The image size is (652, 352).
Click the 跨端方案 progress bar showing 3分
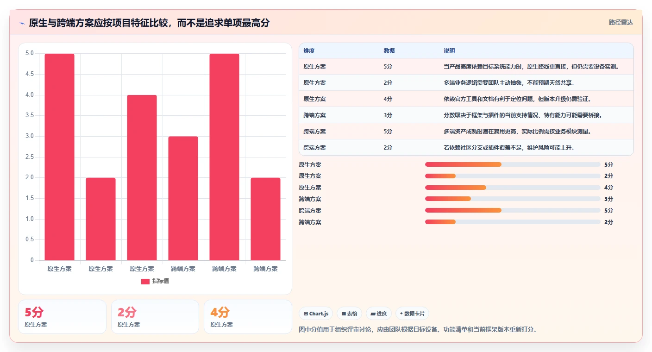[x=513, y=199]
